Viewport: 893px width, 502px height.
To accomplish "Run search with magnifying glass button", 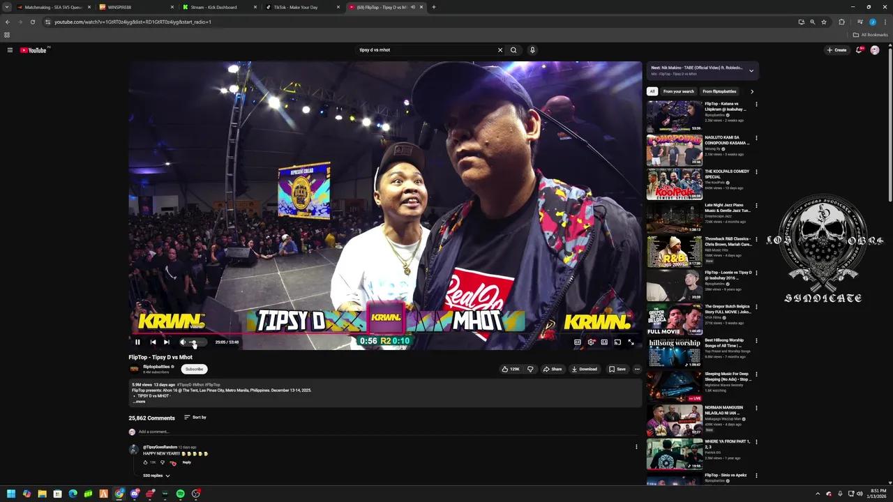I will point(513,50).
